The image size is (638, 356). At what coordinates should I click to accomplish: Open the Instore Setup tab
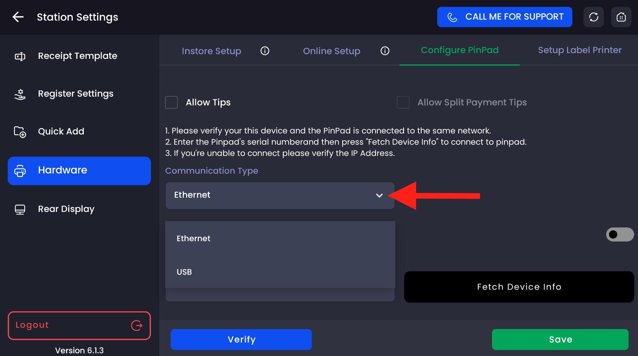pyautogui.click(x=211, y=51)
